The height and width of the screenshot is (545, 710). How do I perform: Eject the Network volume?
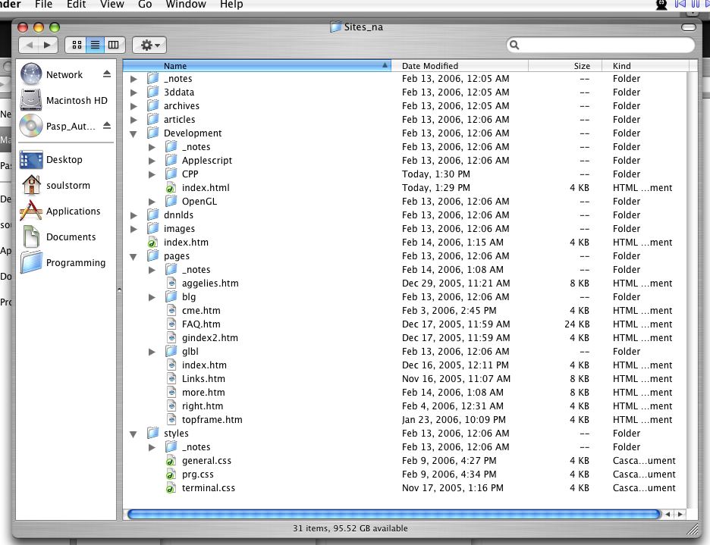[x=107, y=74]
